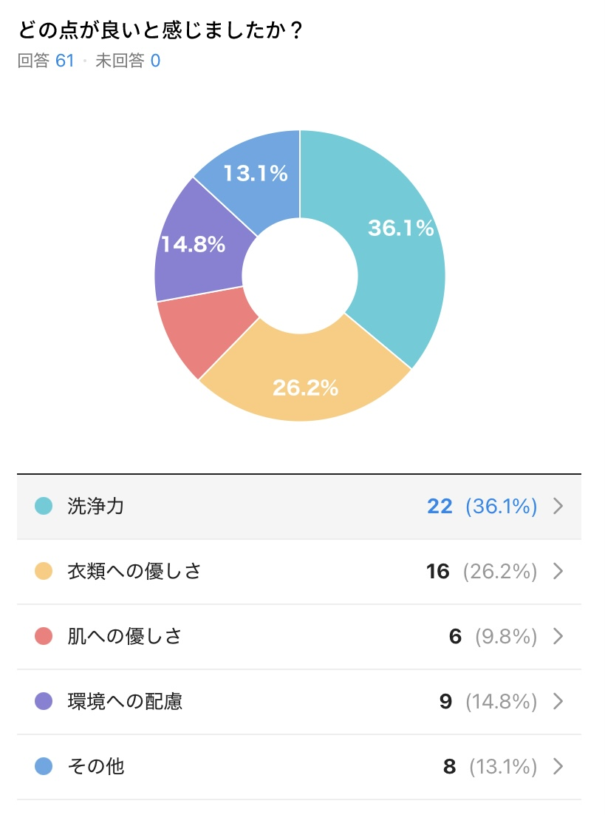This screenshot has height=815, width=605.
Task: Expand the 洗浄力 row chevron
Action: [558, 506]
